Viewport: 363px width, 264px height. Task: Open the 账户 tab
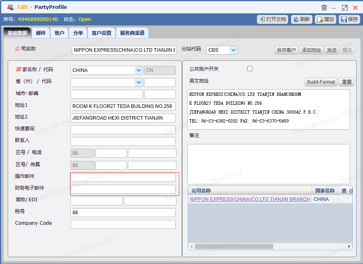(59, 33)
